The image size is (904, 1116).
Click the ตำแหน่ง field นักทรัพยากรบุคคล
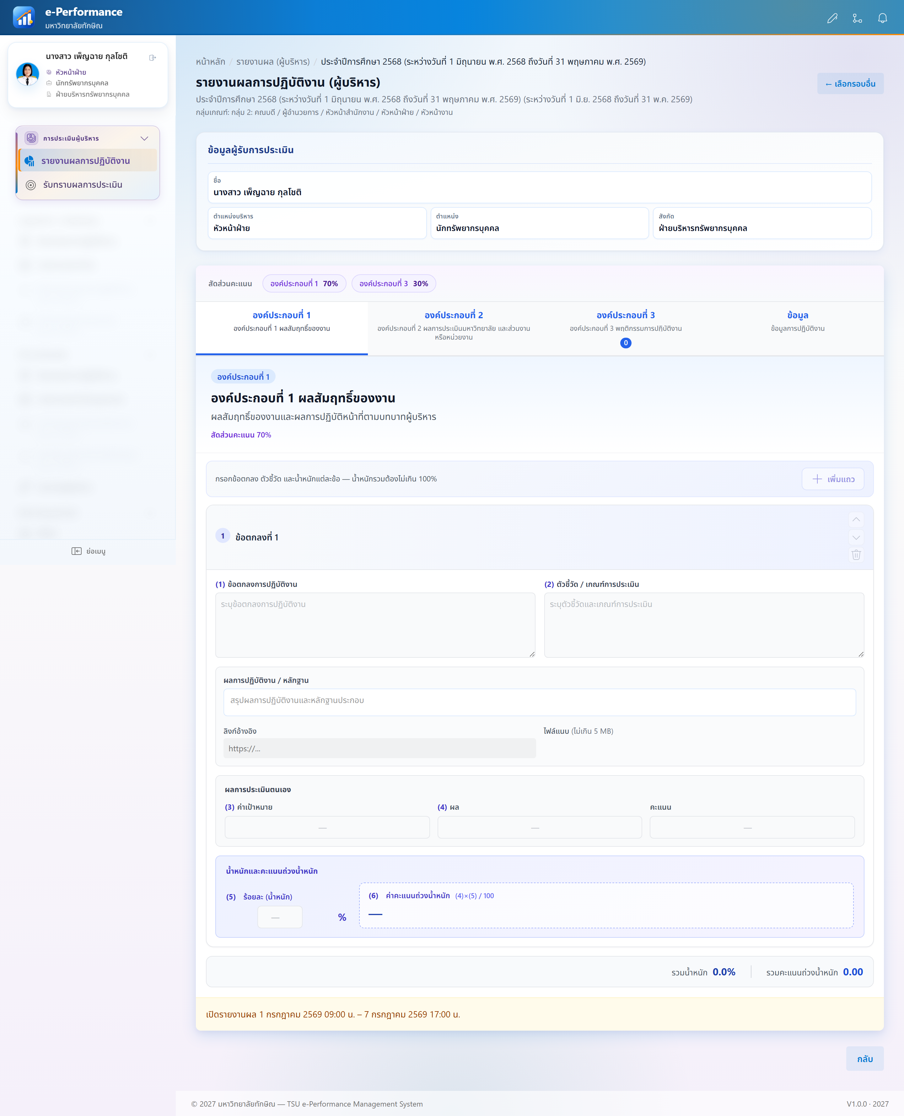[x=539, y=223]
